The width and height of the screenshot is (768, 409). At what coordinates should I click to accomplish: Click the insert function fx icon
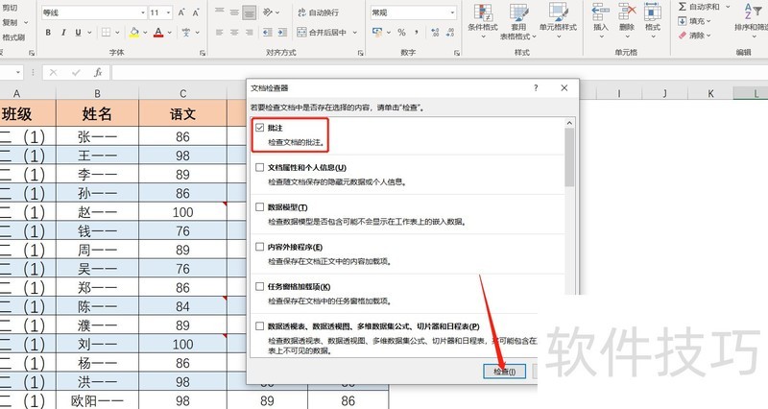[x=97, y=72]
